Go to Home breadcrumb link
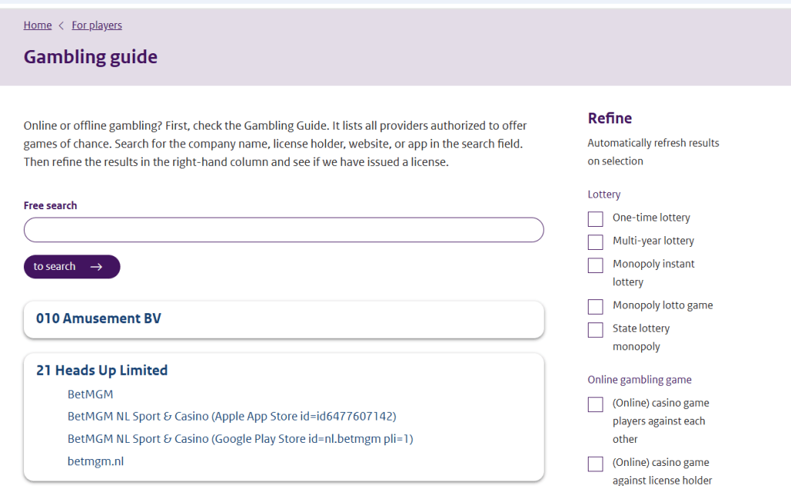This screenshot has width=791, height=486. point(37,25)
